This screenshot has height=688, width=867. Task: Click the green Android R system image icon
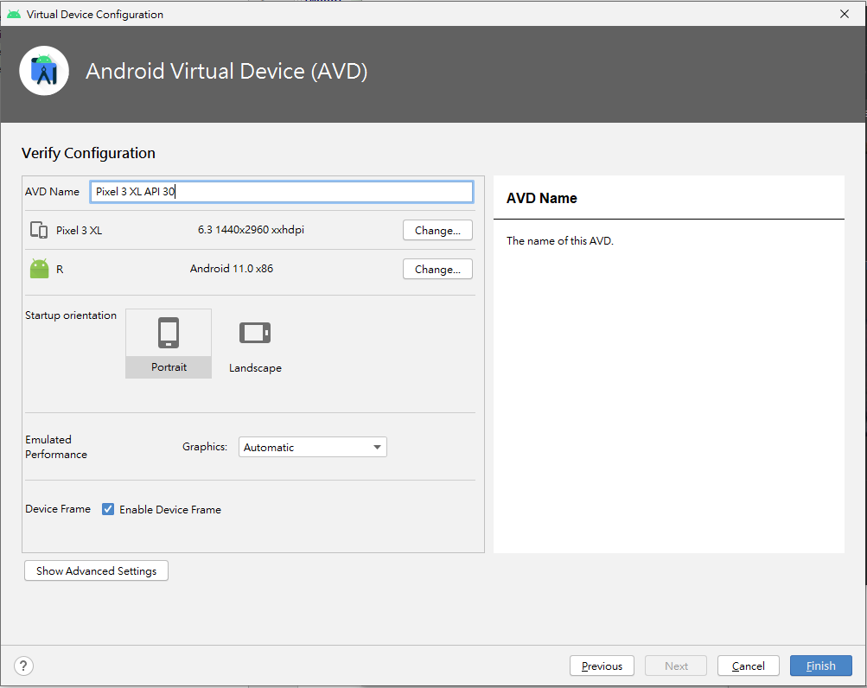click(39, 269)
